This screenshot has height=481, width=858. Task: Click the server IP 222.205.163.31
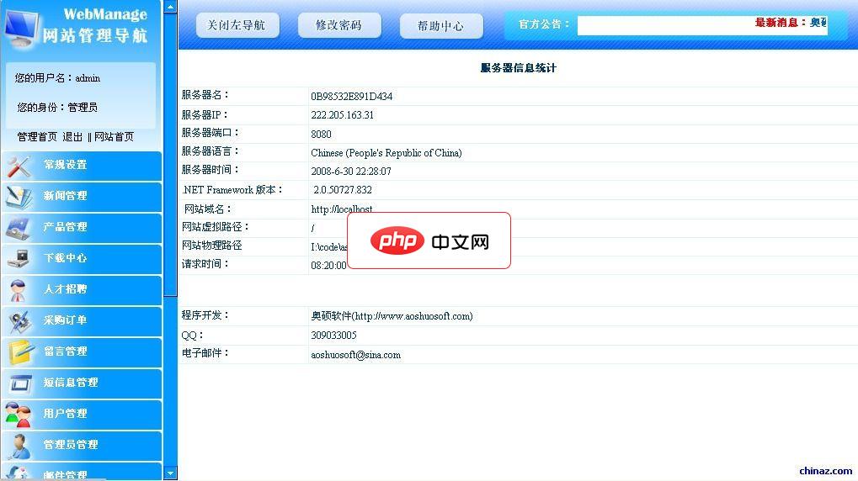[x=342, y=114]
